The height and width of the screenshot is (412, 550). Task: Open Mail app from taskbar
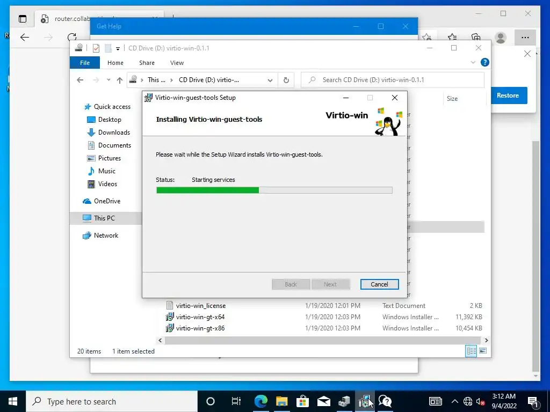pos(323,401)
